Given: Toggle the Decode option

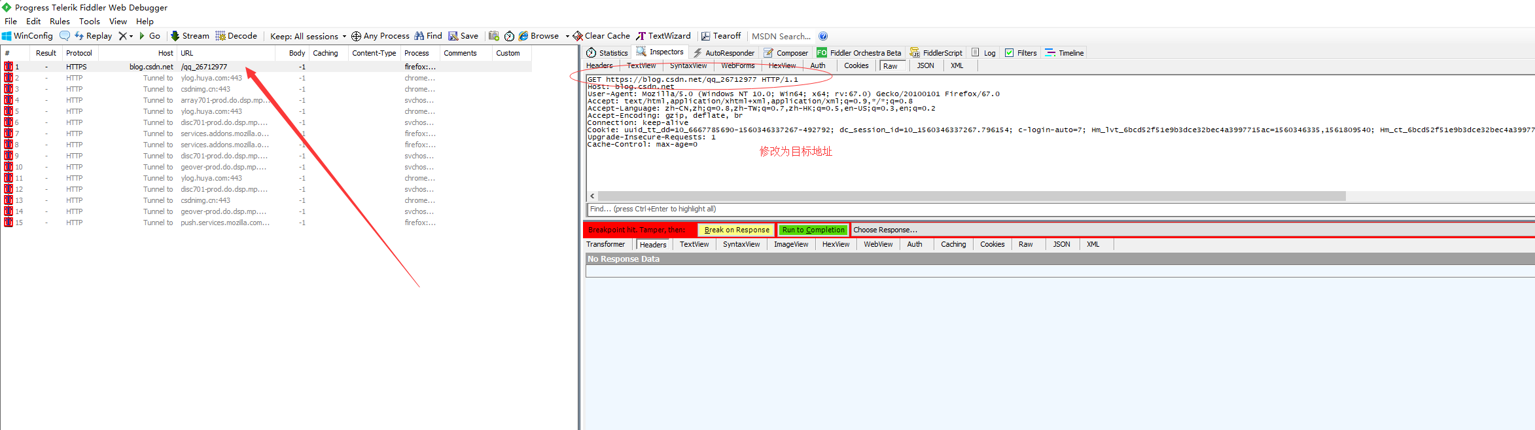Looking at the screenshot, I should click(x=236, y=36).
